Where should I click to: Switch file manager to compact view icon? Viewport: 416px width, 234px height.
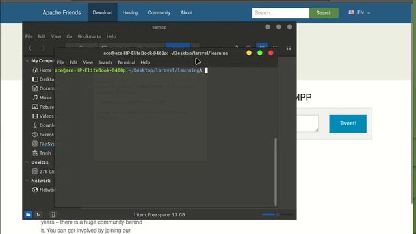(x=289, y=48)
